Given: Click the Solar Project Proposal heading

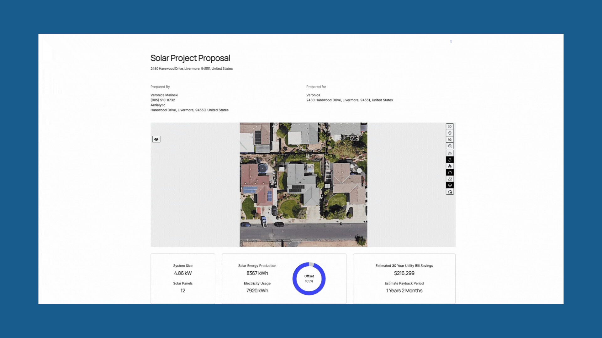Looking at the screenshot, I should 190,58.
